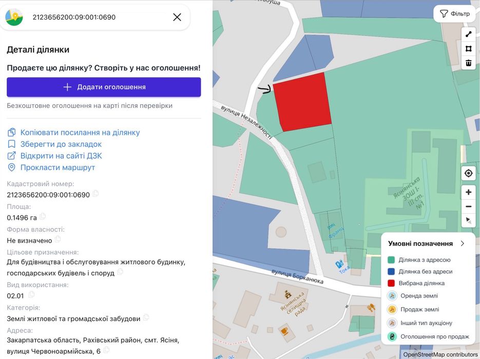The width and height of the screenshot is (480, 359).
Task: Click the selected red parcel on map
Action: pos(302,102)
